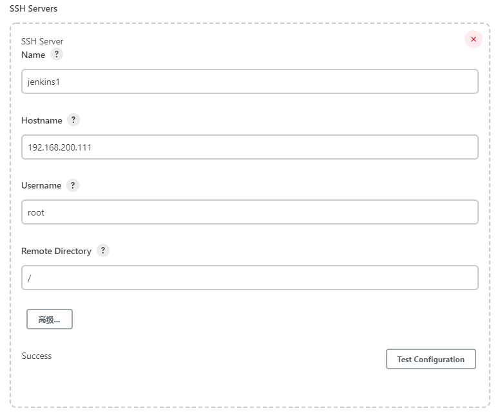Screen dimensions: 500x413
Task: Click the Name field label
Action: click(x=34, y=55)
